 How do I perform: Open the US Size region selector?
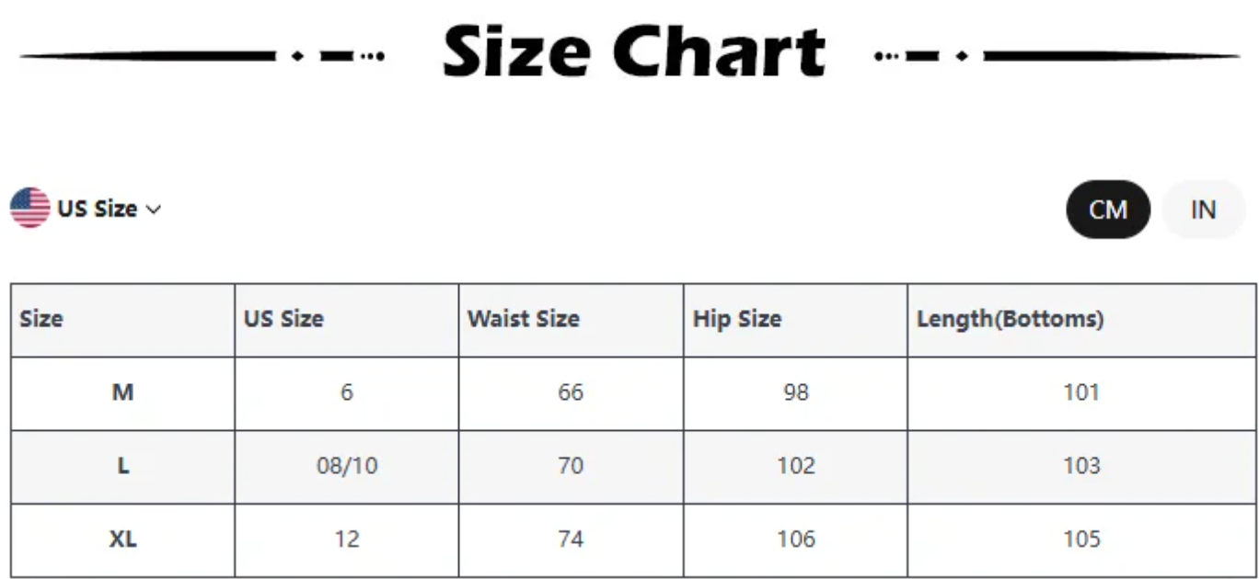(87, 209)
